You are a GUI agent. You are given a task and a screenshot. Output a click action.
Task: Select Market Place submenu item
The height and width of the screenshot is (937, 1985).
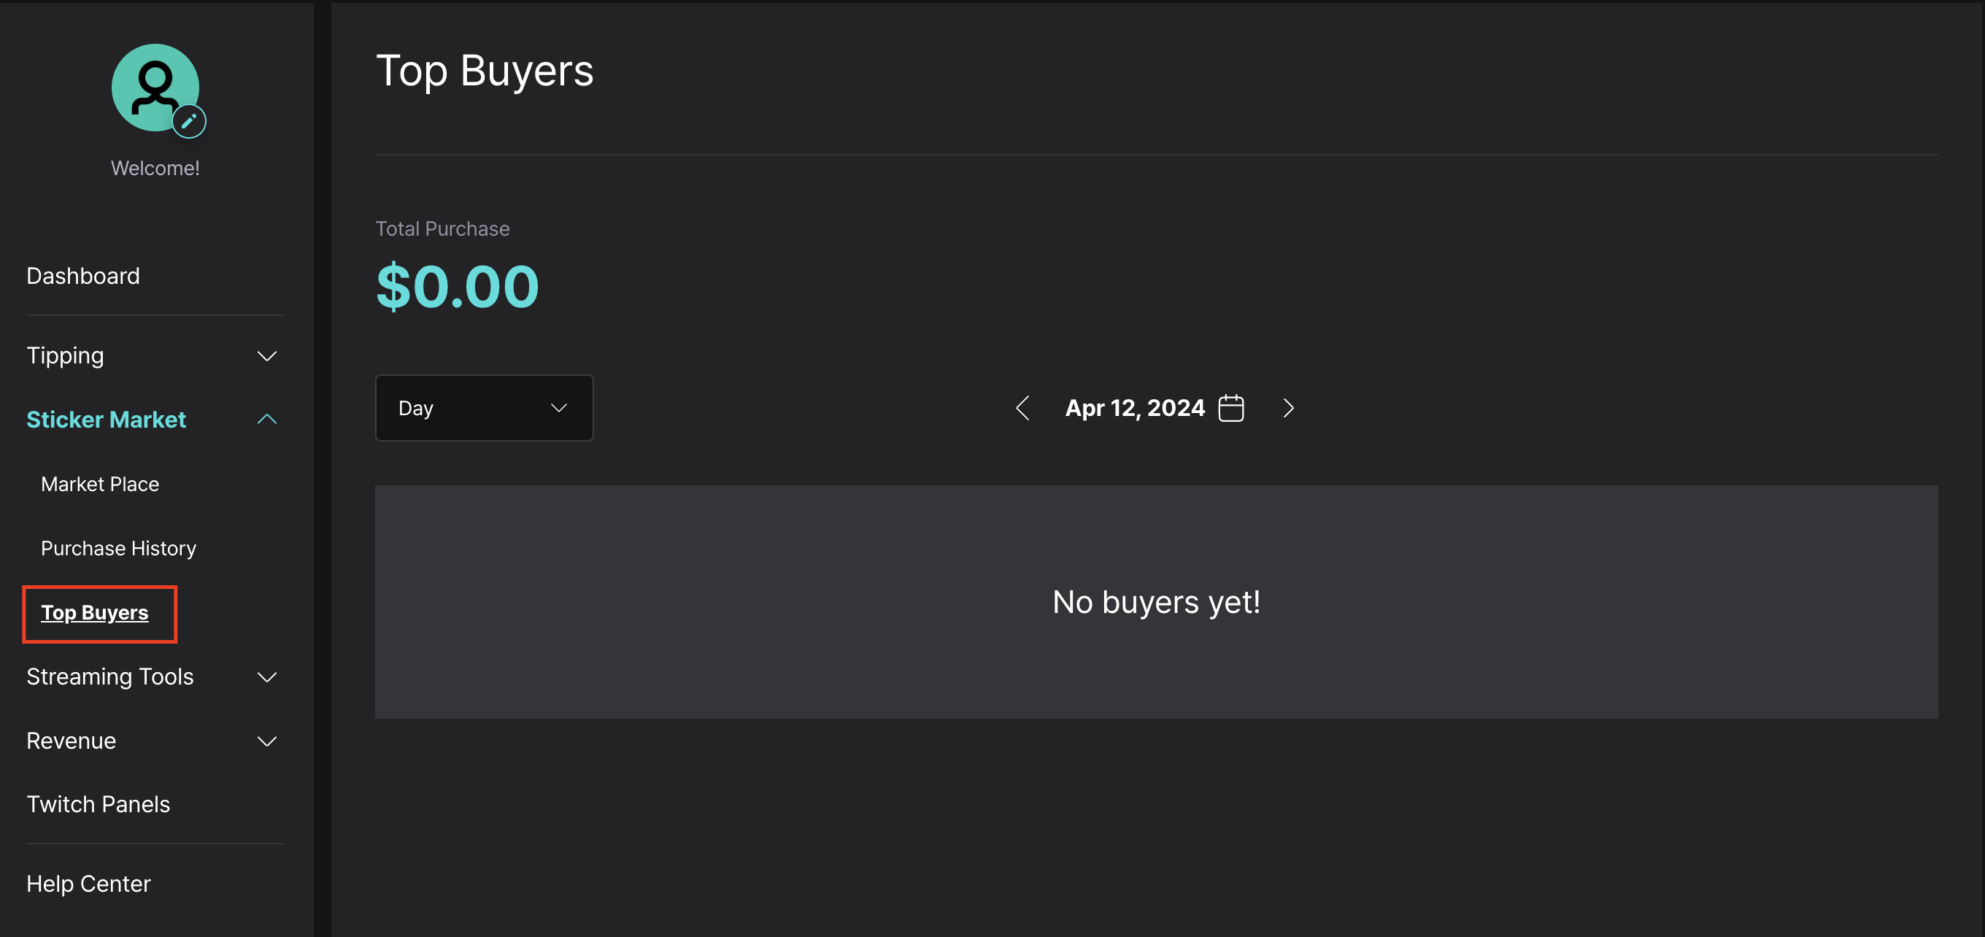click(100, 484)
